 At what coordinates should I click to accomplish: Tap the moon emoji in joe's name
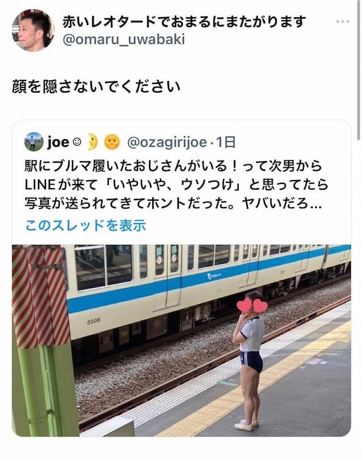[x=93, y=141]
